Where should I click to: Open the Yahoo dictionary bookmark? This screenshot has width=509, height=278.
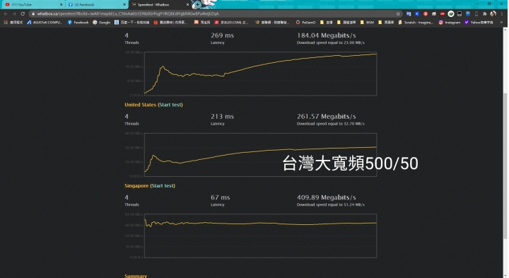[479, 23]
